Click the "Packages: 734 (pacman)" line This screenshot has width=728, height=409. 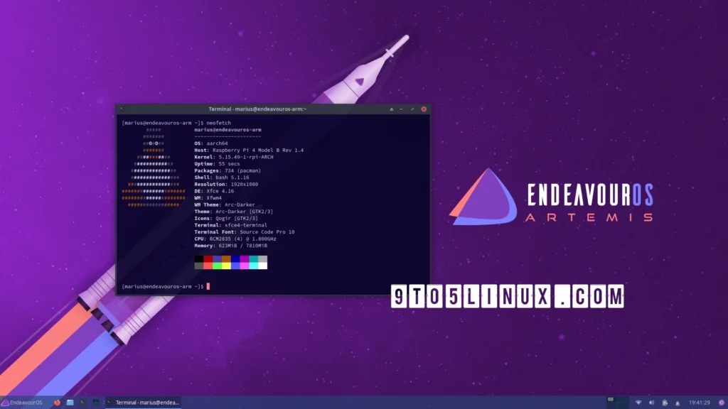point(227,170)
